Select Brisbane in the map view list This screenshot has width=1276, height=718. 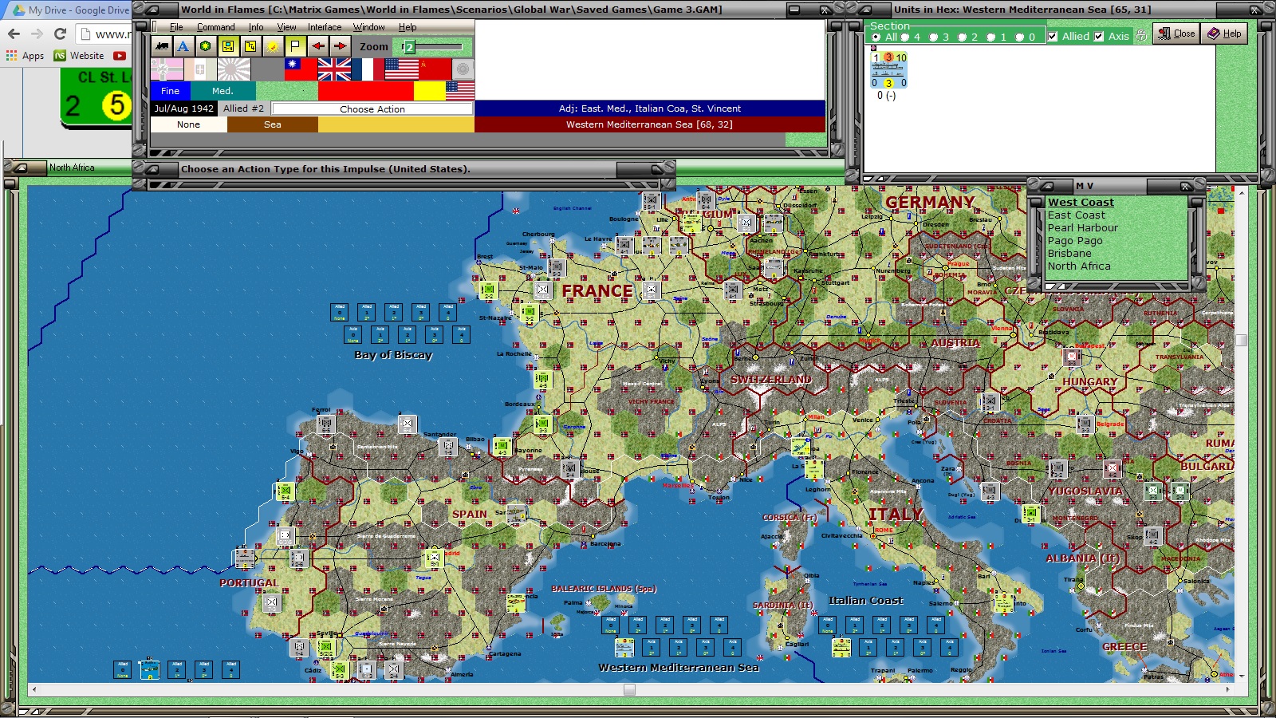(x=1069, y=254)
